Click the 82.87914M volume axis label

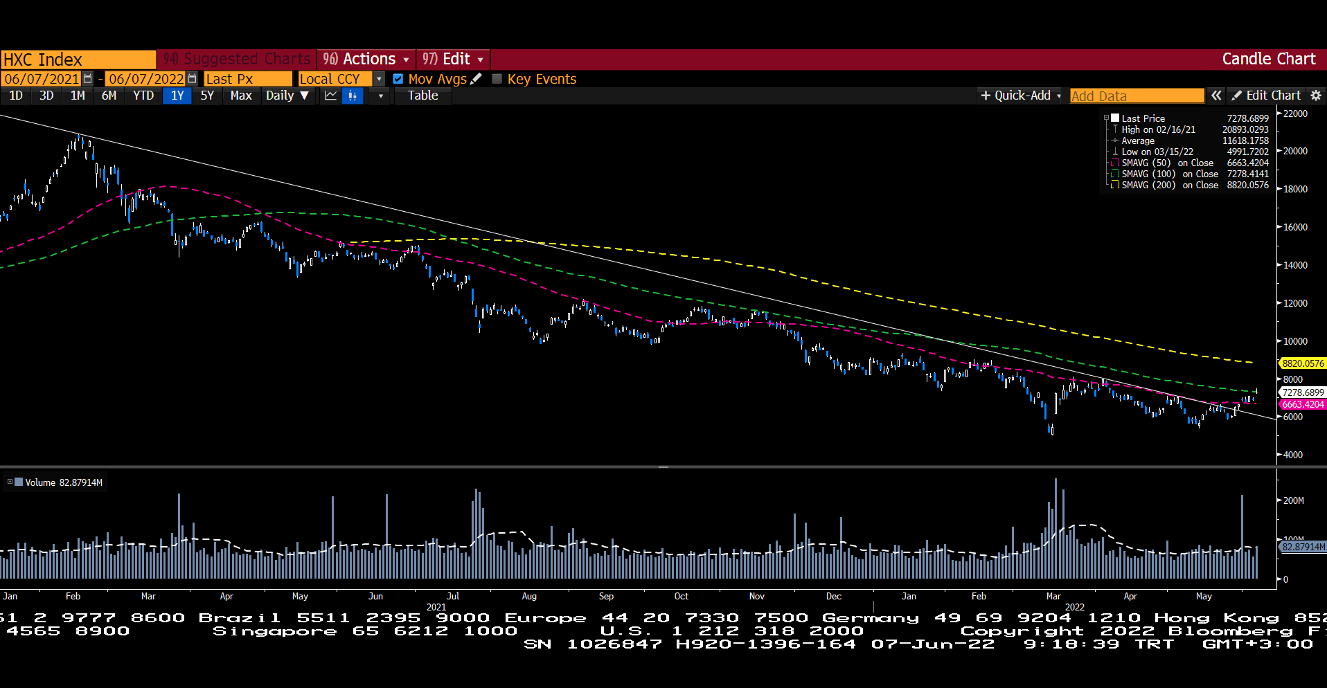click(1303, 547)
